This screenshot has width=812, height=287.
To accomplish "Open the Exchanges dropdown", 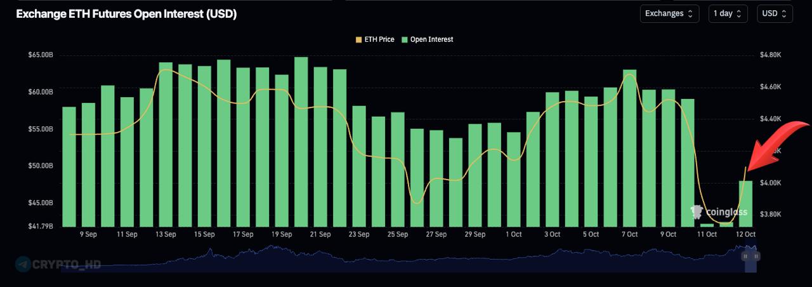I will click(669, 13).
